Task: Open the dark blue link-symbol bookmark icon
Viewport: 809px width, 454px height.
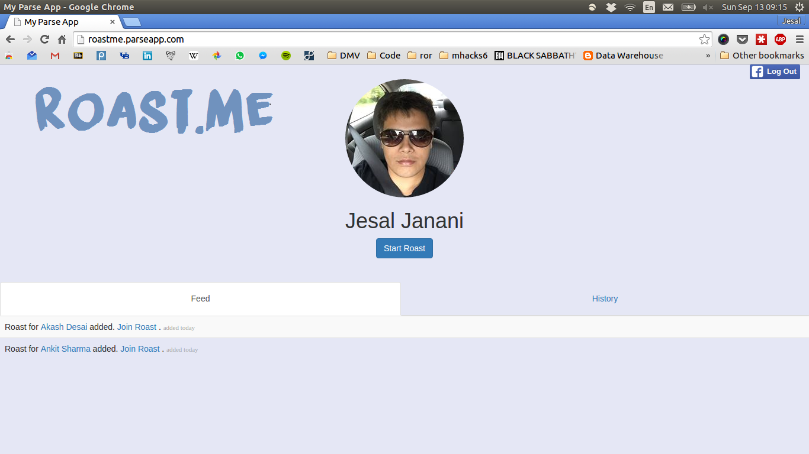Action: 309,56
